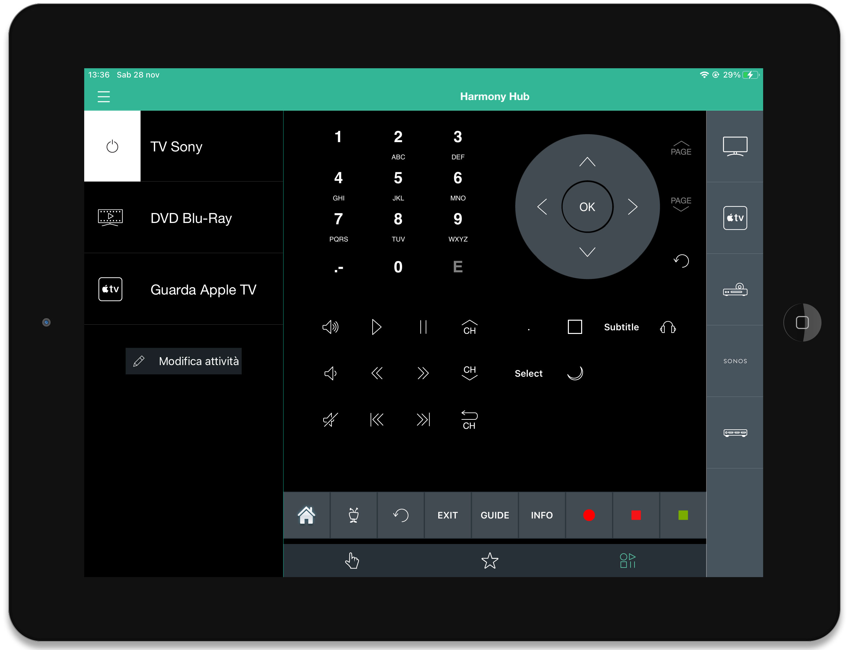Image resolution: width=849 pixels, height=650 pixels.
Task: Click the pause button
Action: [x=423, y=327]
